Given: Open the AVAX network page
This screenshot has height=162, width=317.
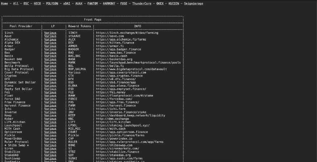Looking at the screenshot, I should [79, 3].
